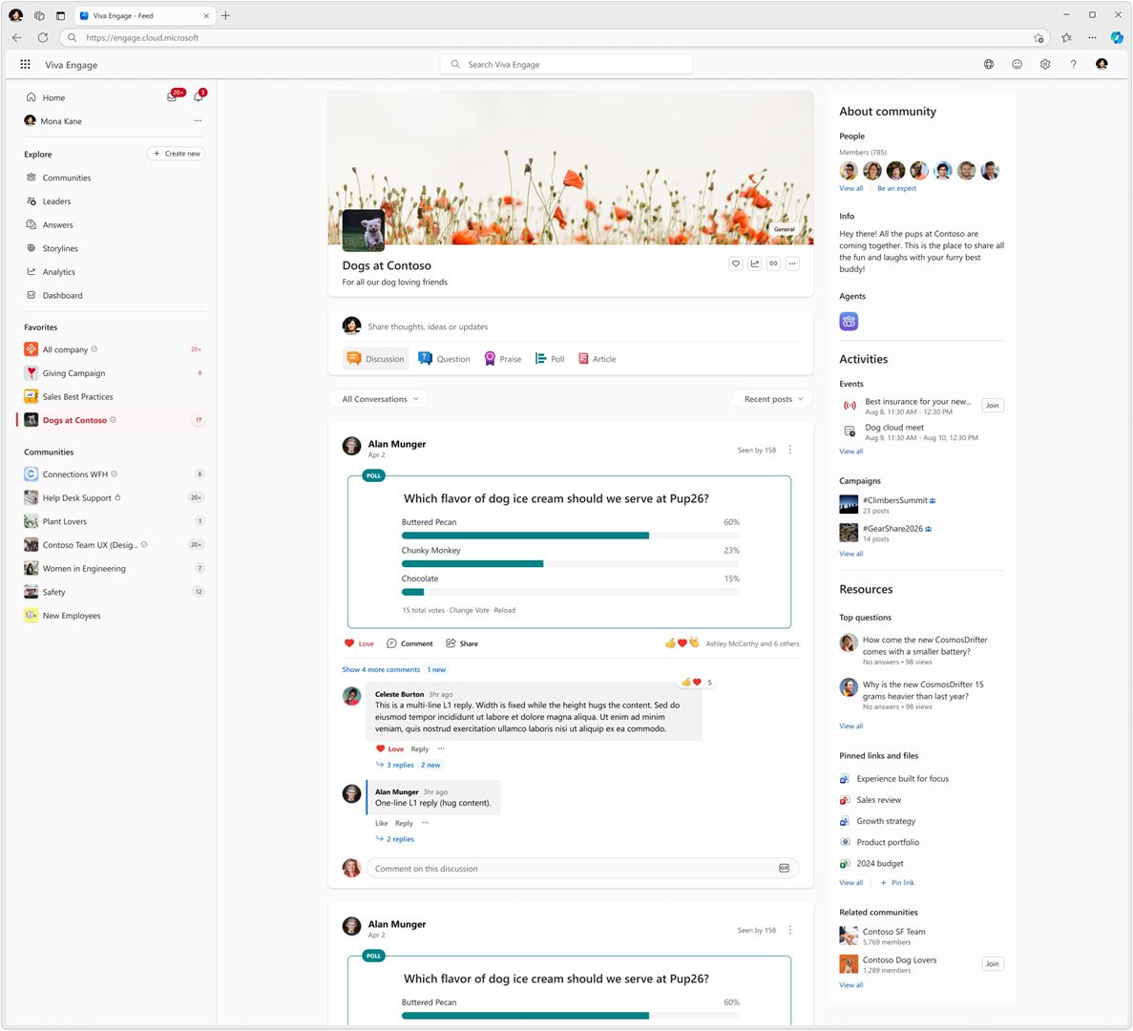The image size is (1133, 1031).
Task: Open Mona Kane more options ellipsis
Action: (198, 120)
